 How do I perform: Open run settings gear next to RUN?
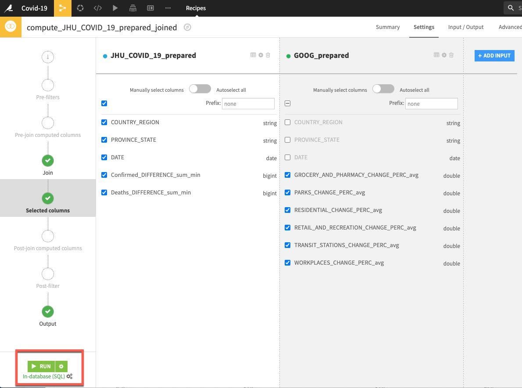pos(61,366)
